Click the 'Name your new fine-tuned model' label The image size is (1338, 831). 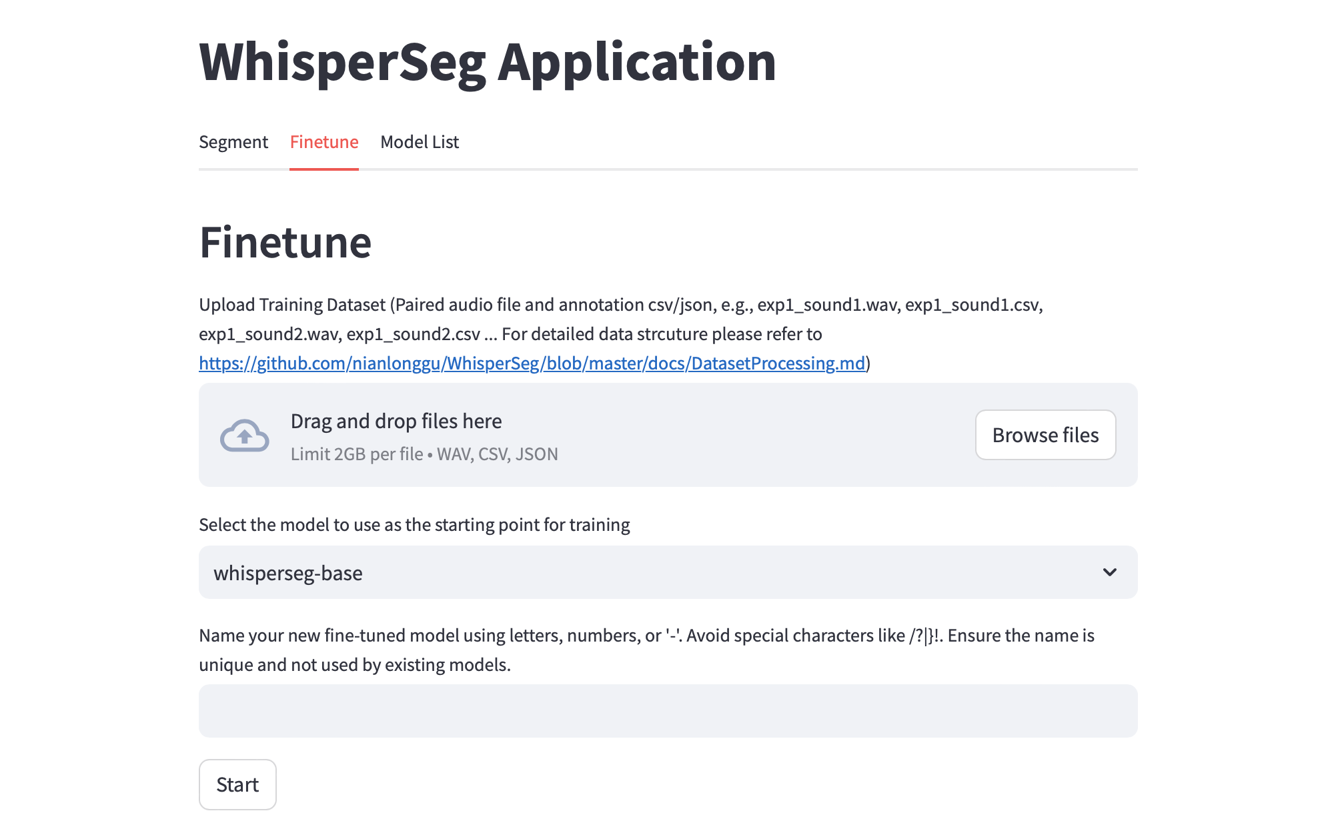[x=646, y=636]
